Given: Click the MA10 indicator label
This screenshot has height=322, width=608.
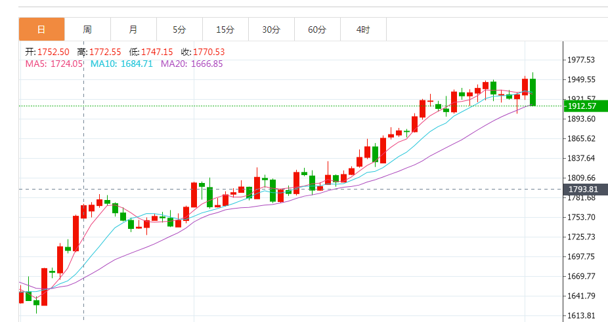Looking at the screenshot, I should [121, 64].
